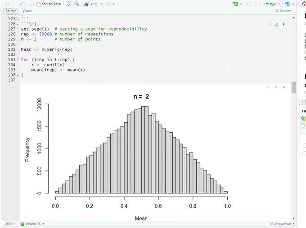The image size is (306, 228).
Task: Click the new folder icon in Files pane
Action: (x=303, y=118)
